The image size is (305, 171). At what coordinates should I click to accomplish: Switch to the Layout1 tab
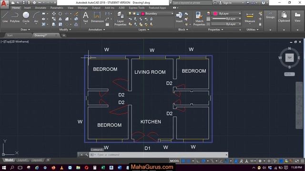22,160
